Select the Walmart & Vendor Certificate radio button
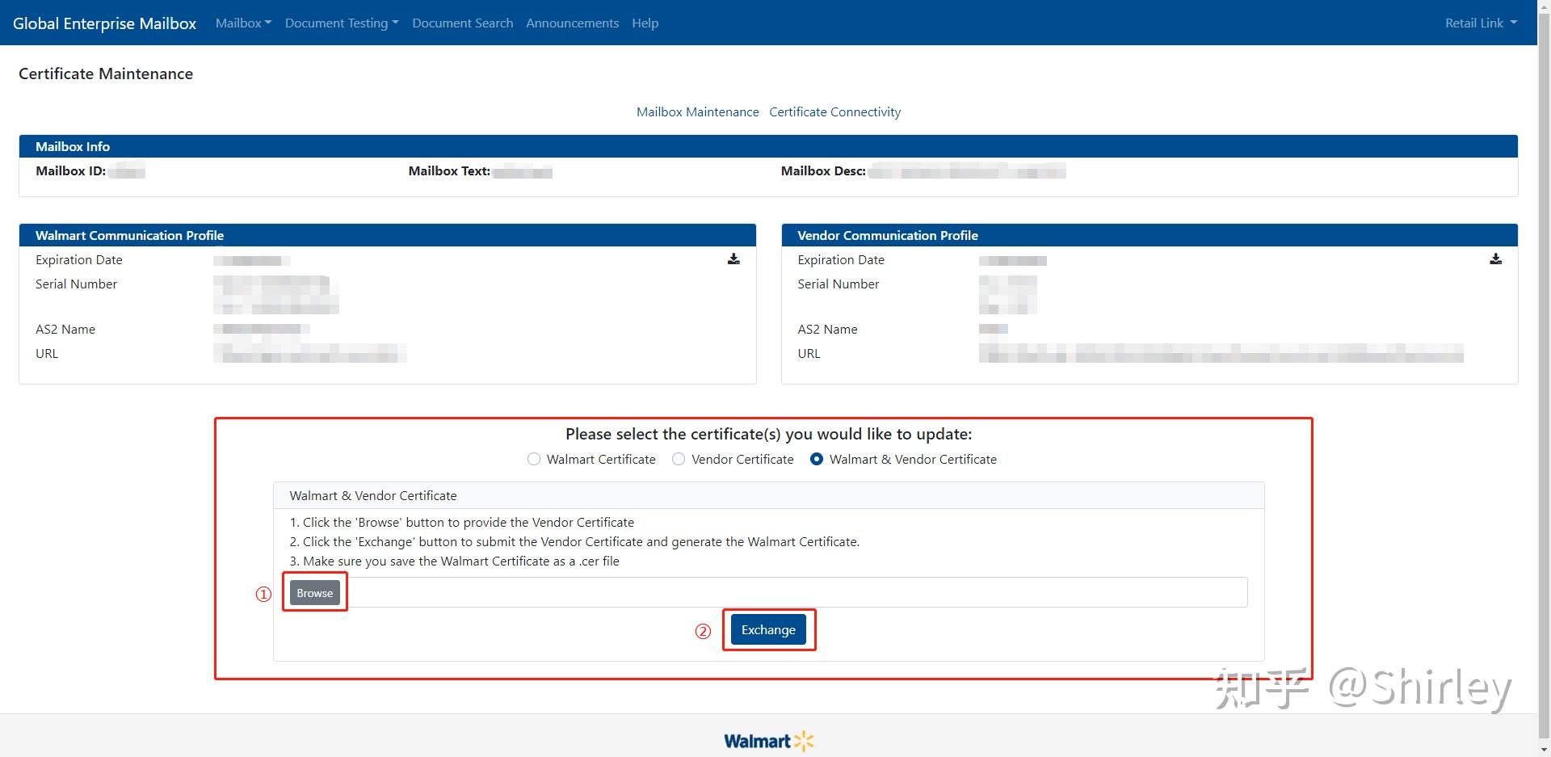The height and width of the screenshot is (757, 1551). coord(817,459)
